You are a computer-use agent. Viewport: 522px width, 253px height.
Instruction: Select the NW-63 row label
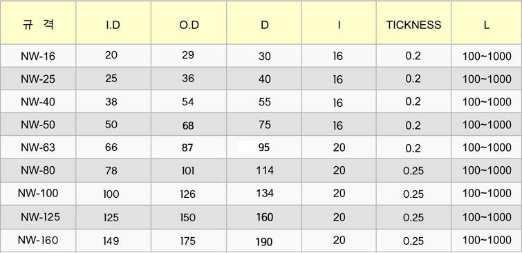pyautogui.click(x=38, y=148)
